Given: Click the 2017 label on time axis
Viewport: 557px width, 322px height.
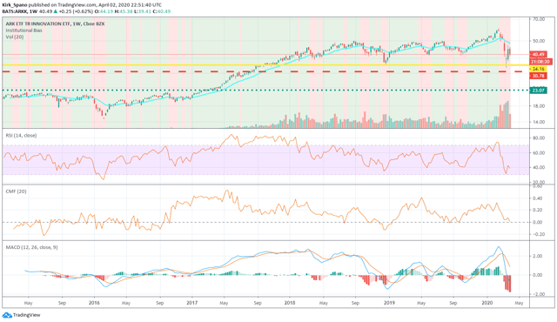Looking at the screenshot, I should click(x=191, y=303).
